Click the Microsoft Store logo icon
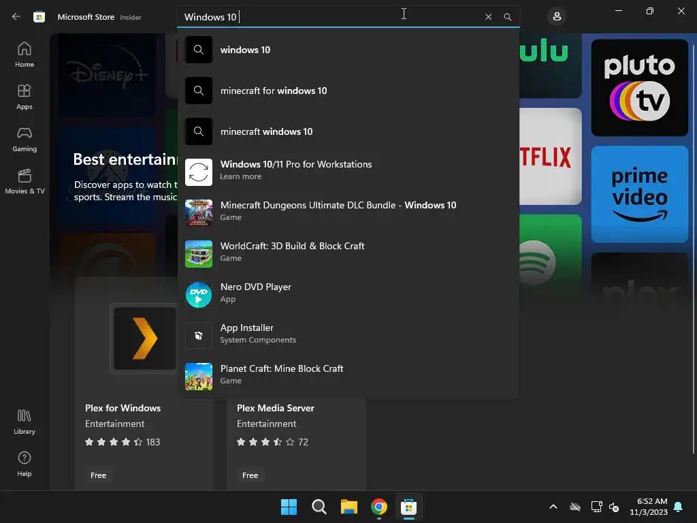The height and width of the screenshot is (523, 697). [x=39, y=17]
